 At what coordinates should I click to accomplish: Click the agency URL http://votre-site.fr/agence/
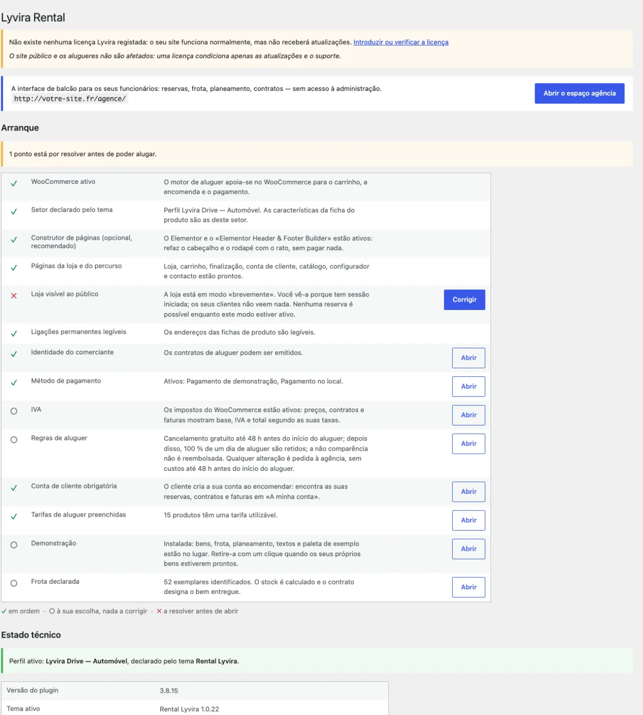pos(70,99)
